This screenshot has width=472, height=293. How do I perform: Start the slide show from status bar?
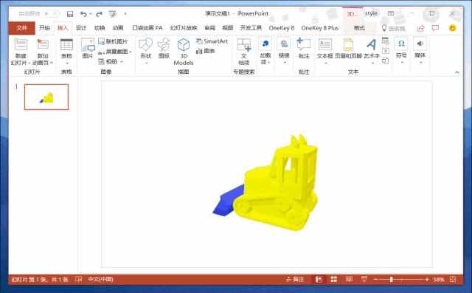coord(364,279)
